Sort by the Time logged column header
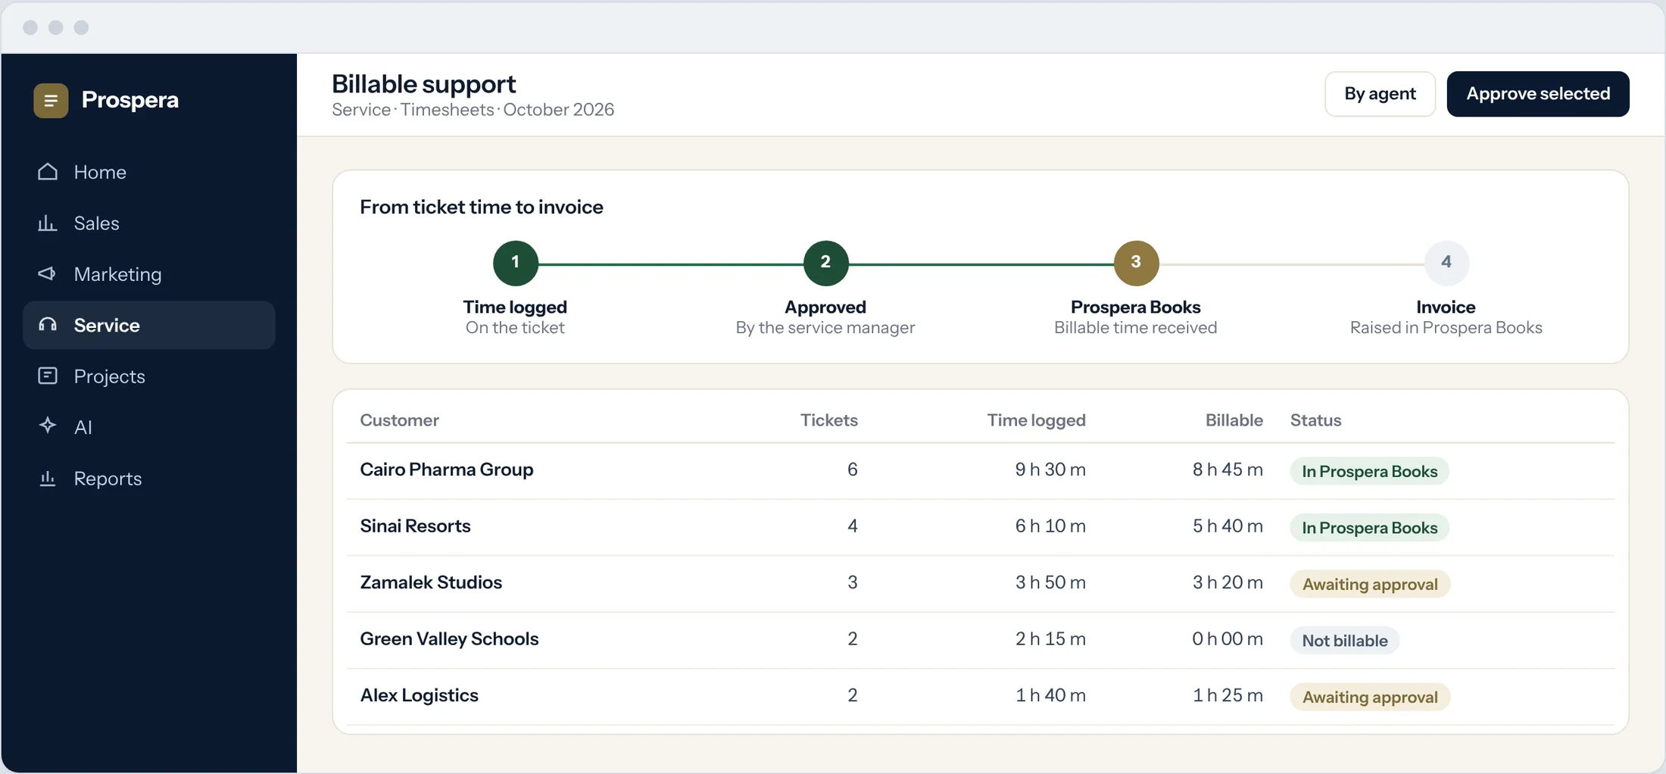The height and width of the screenshot is (774, 1666). click(x=1036, y=420)
